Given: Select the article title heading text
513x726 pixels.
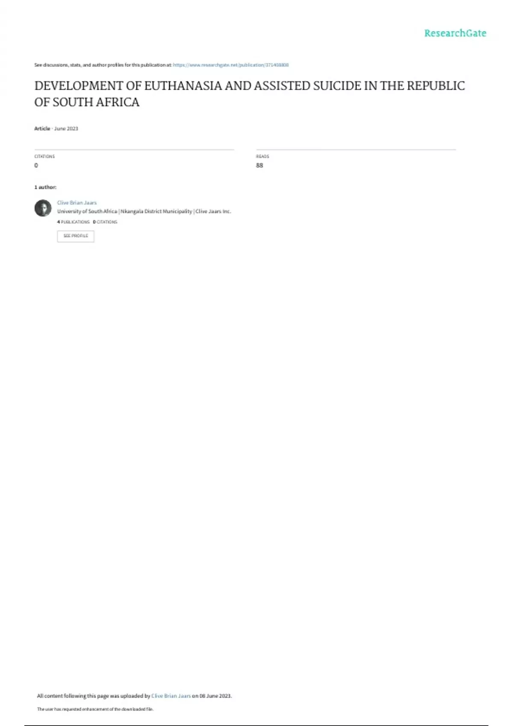Looking at the screenshot, I should (250, 94).
